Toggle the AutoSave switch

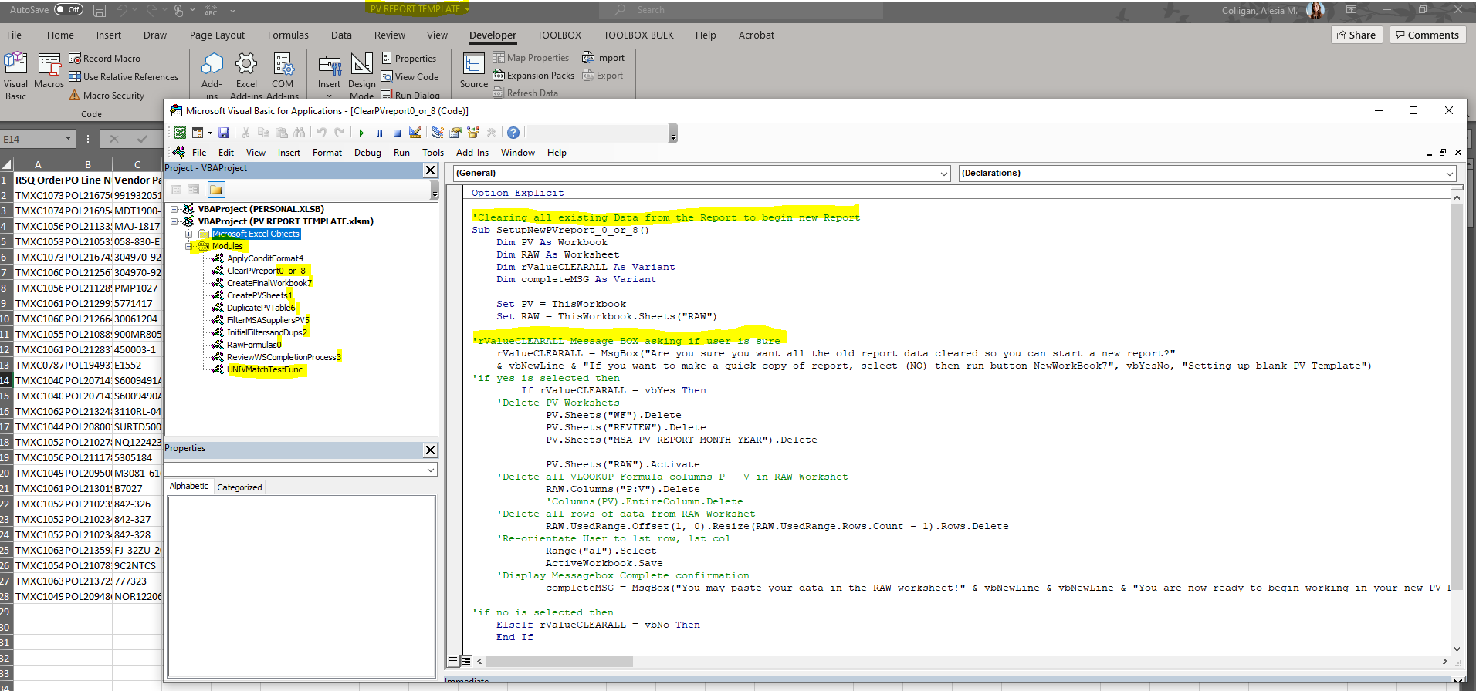(x=69, y=10)
